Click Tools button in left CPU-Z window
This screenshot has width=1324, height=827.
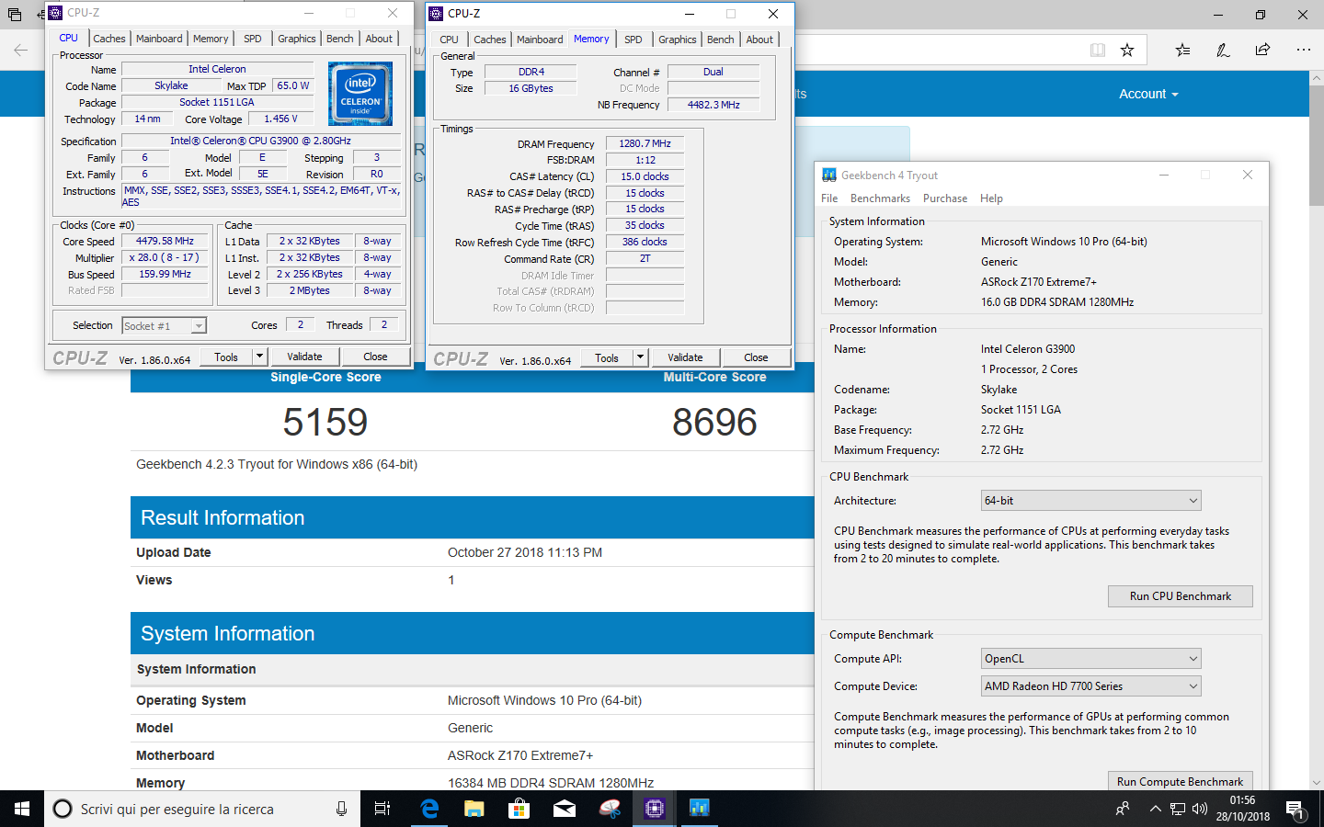click(226, 357)
